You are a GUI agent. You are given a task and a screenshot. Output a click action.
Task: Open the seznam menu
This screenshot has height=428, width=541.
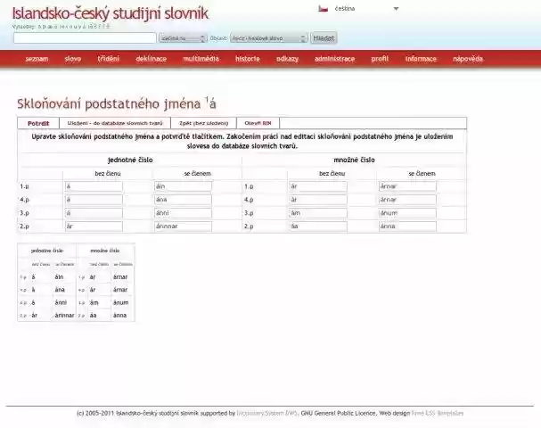[37, 59]
